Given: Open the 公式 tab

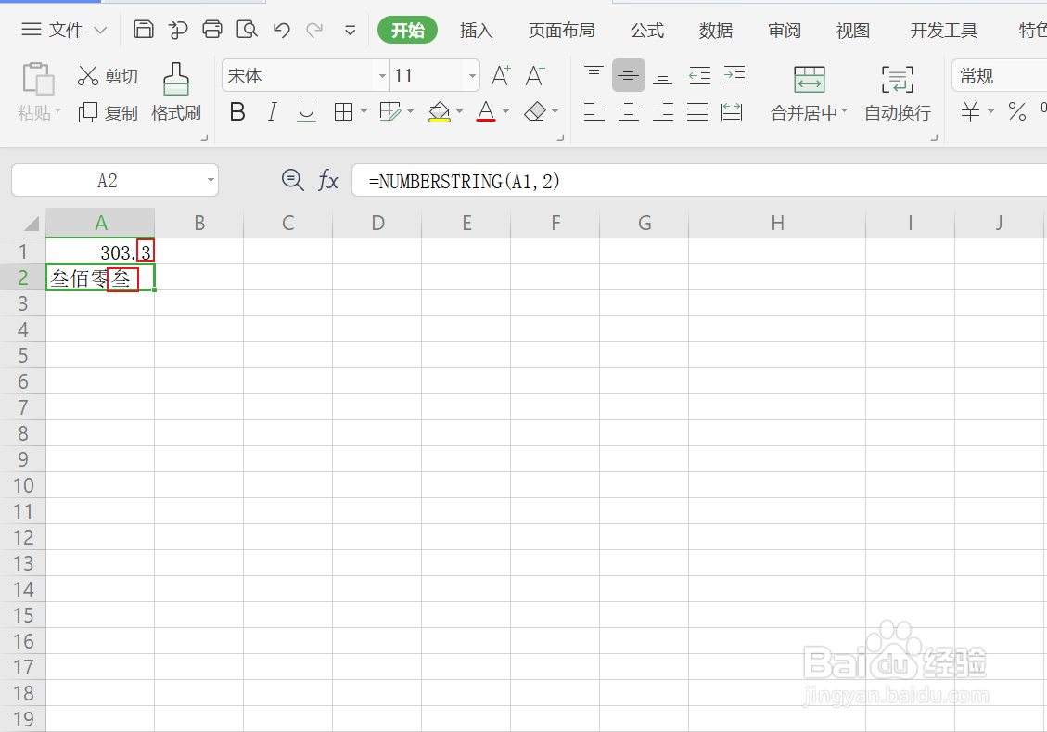Looking at the screenshot, I should point(647,30).
